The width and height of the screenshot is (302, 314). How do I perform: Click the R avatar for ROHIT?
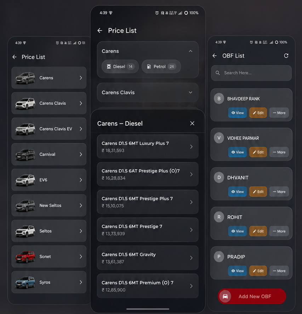219,217
